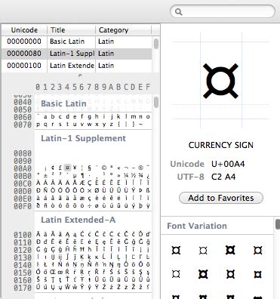280x299 pixels.
Task: Select the Latin-1 Suppl block row
Action: pos(77,54)
